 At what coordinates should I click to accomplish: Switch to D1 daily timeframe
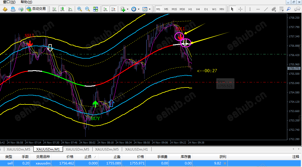[x=206, y=9]
